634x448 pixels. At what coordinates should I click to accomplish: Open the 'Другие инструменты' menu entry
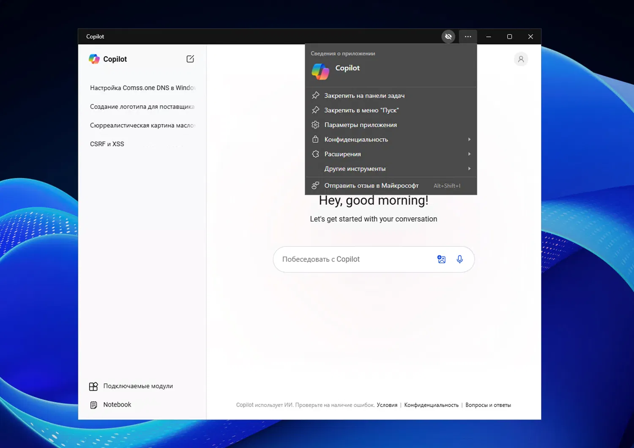click(391, 169)
